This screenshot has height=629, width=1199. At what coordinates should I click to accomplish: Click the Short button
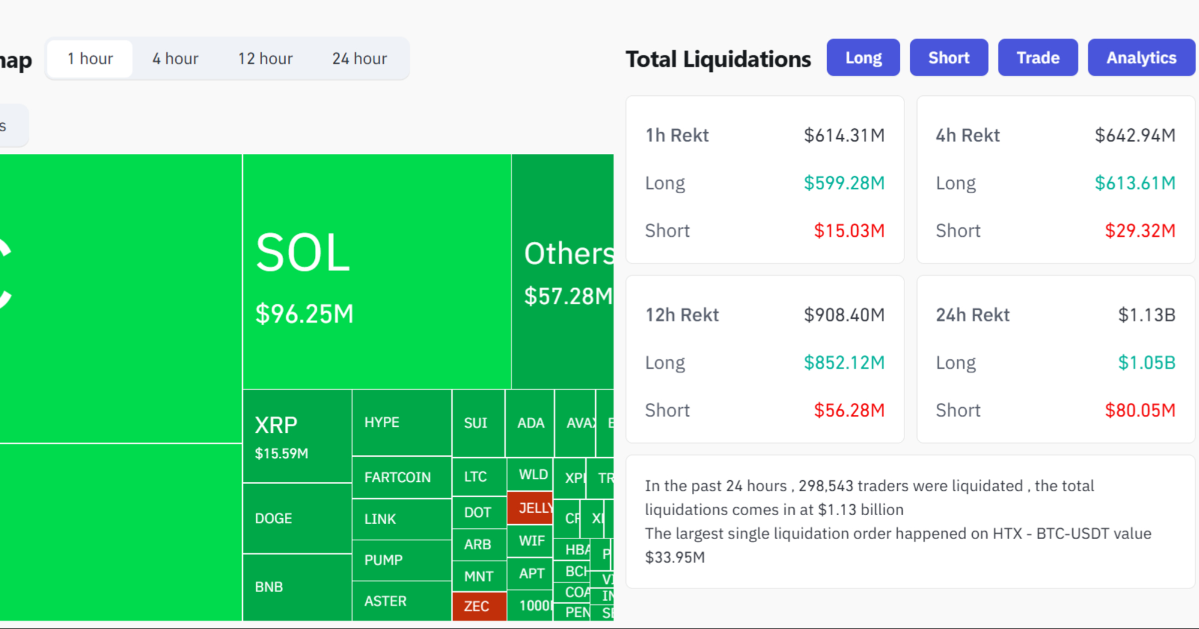[949, 58]
